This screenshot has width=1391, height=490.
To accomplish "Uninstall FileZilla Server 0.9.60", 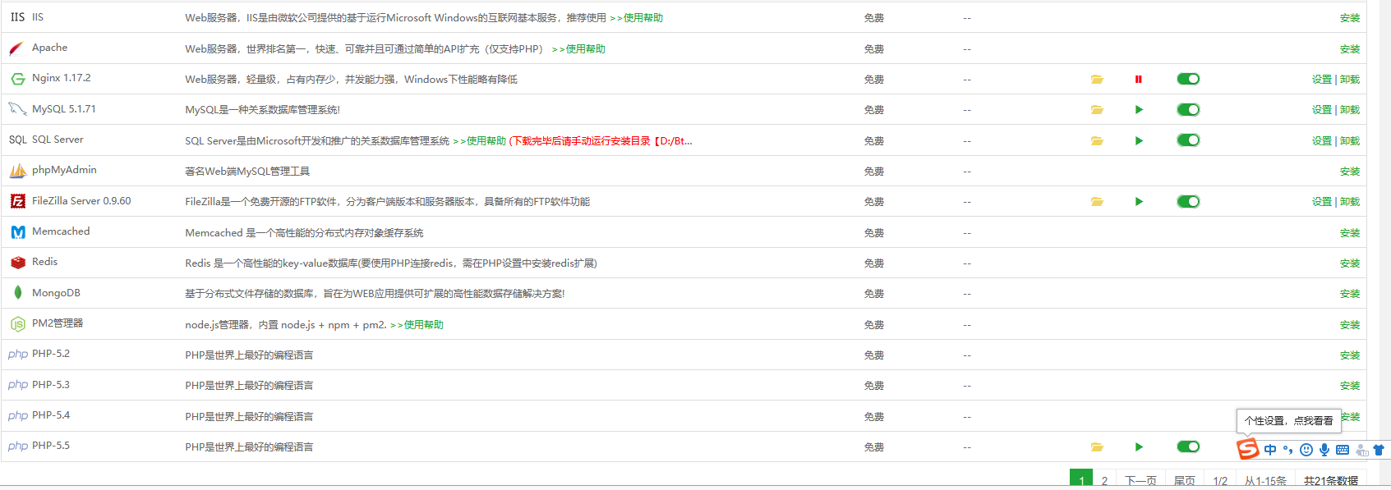I will 1350,202.
